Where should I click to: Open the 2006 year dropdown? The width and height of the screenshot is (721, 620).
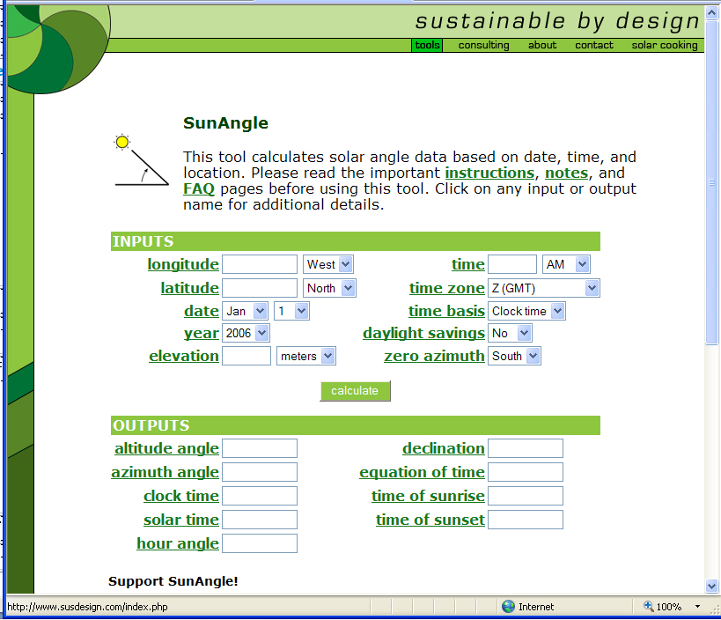point(246,333)
